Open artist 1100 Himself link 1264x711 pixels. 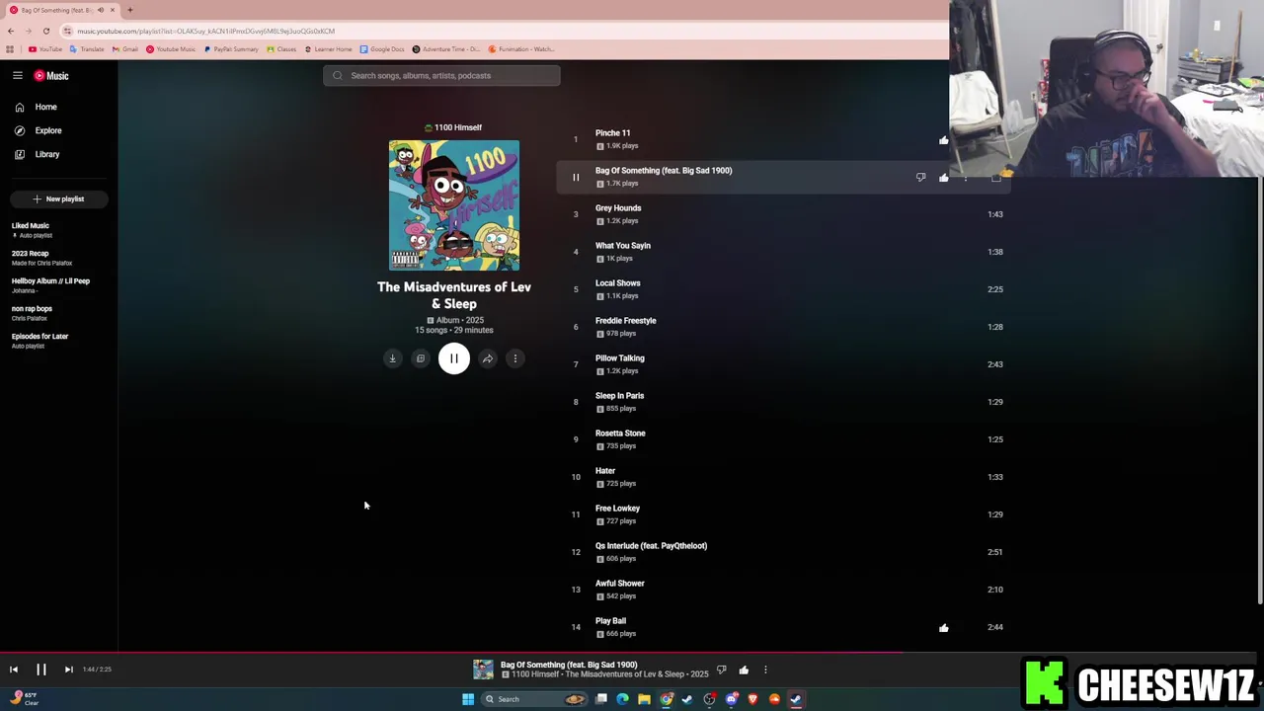pyautogui.click(x=458, y=127)
